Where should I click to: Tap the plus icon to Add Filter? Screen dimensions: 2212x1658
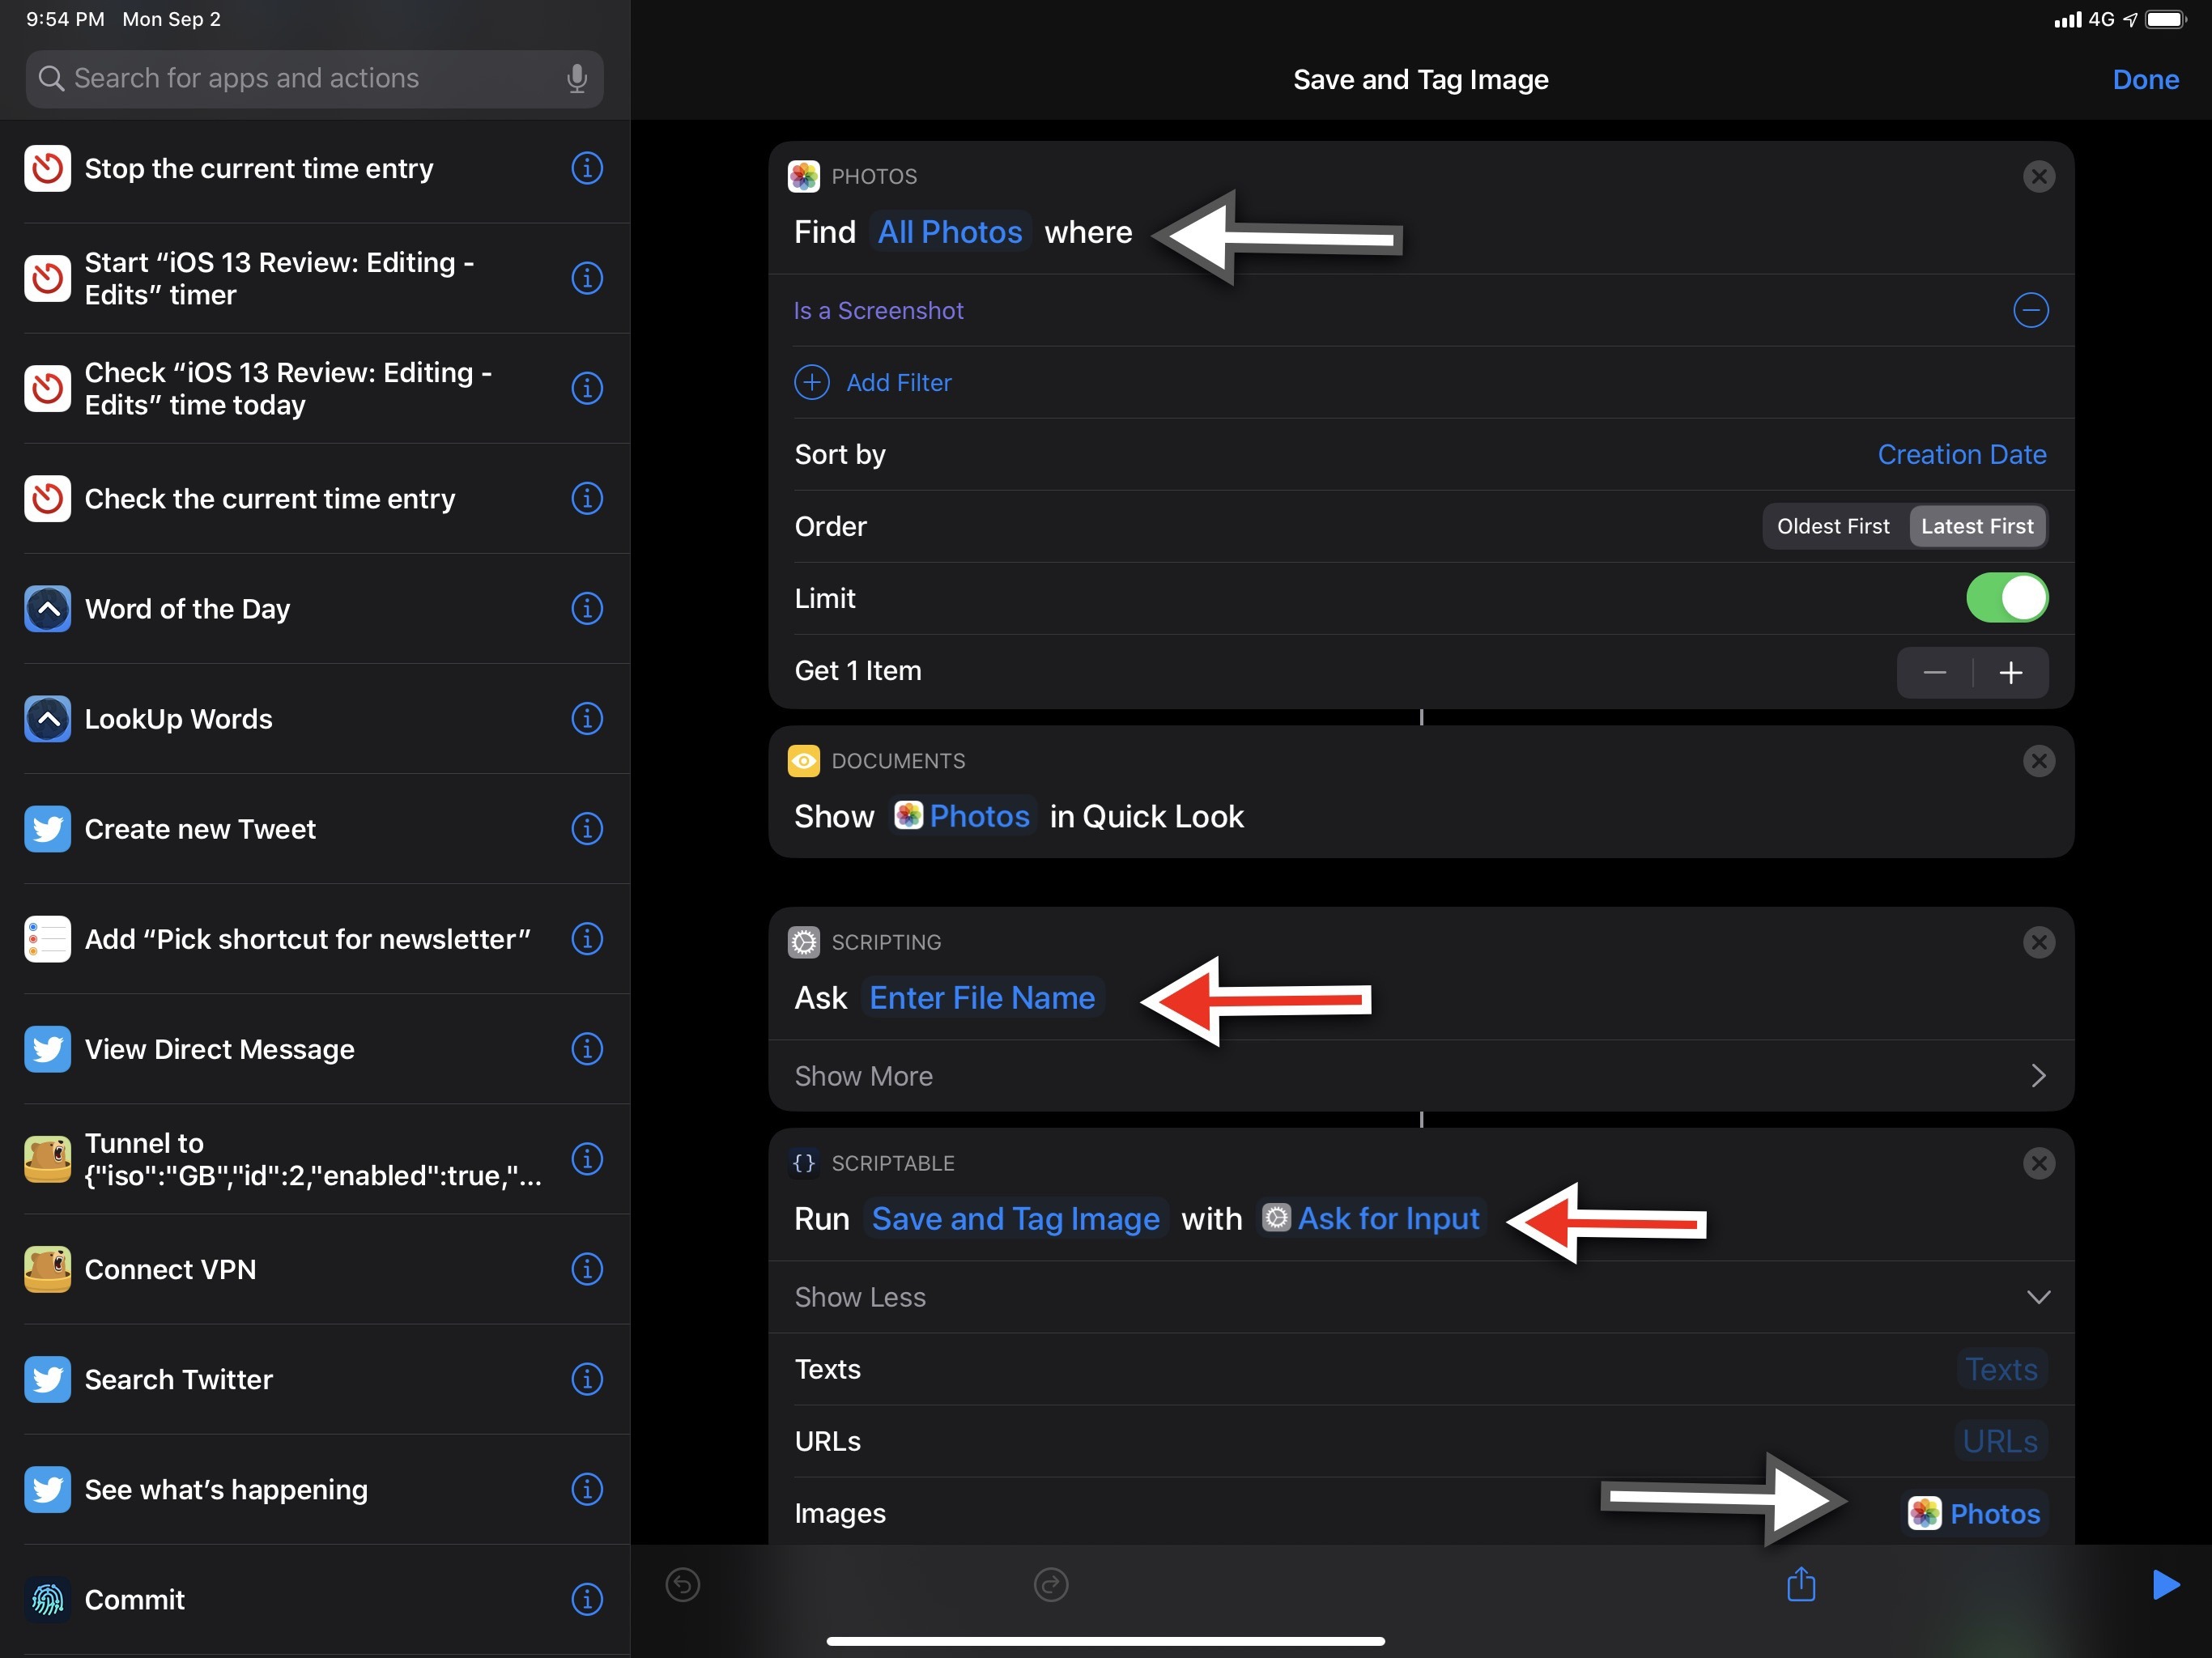(812, 382)
